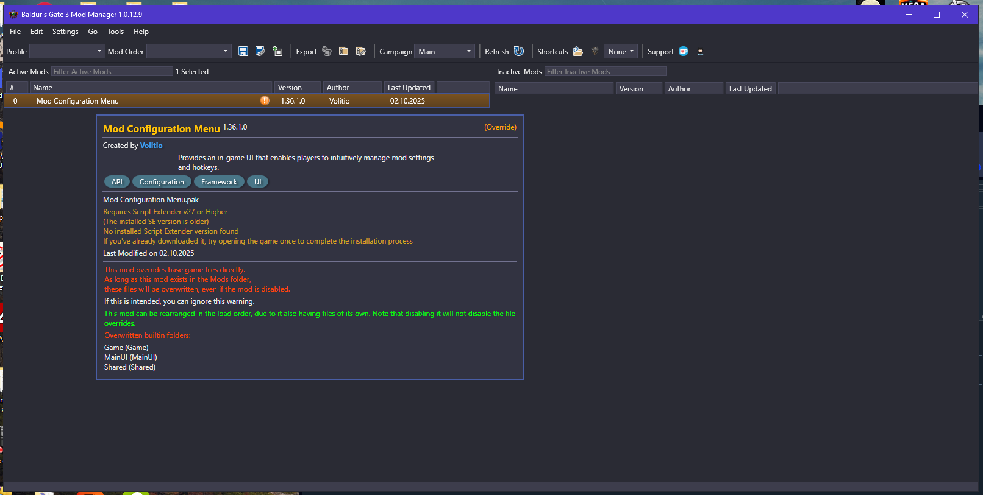Open the Profile dropdown
The image size is (983, 495).
click(67, 51)
